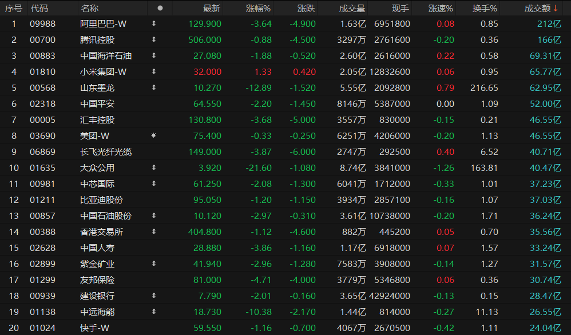Screen dimensions: 571x335
Task: Click the 成交量 column header
Action: [x=352, y=8]
